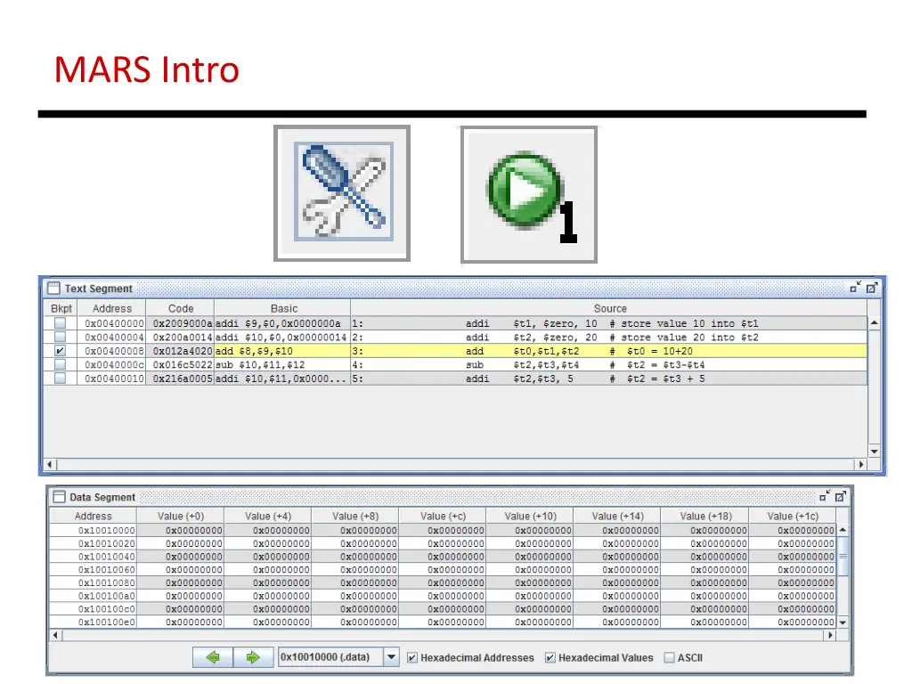Click the Text Segment title label

98,289
